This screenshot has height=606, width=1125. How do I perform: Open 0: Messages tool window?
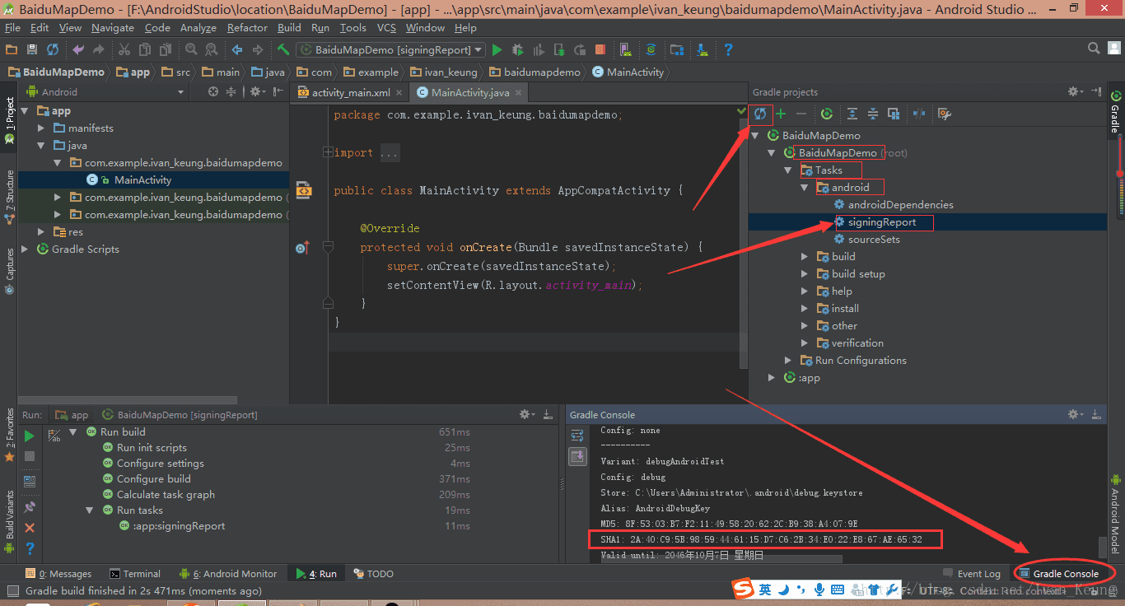58,574
